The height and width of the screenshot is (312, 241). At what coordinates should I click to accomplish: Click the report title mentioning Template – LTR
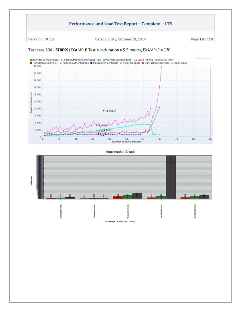tap(120, 24)
